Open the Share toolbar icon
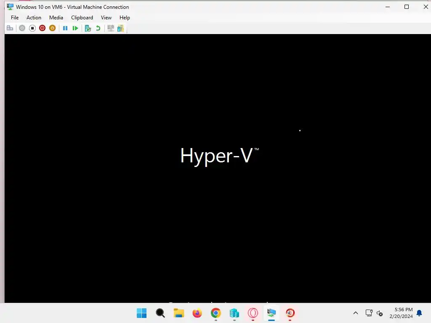The image size is (431, 323). click(x=121, y=28)
